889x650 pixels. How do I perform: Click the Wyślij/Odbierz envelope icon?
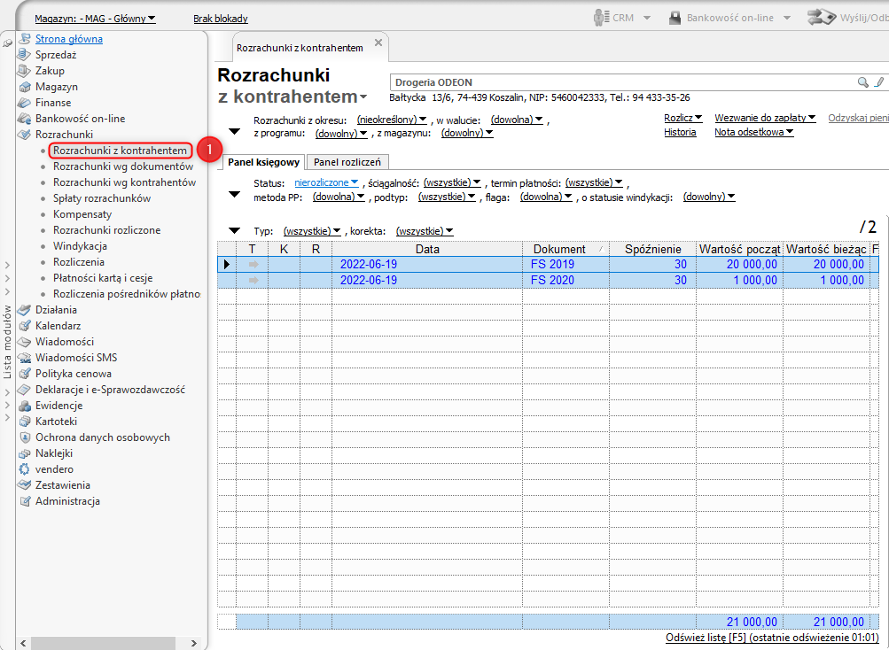click(x=822, y=18)
